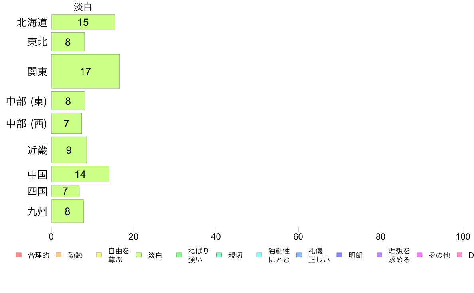The height and width of the screenshot is (293, 474).
Task: Select the 親切 legend swatch
Action: [219, 255]
